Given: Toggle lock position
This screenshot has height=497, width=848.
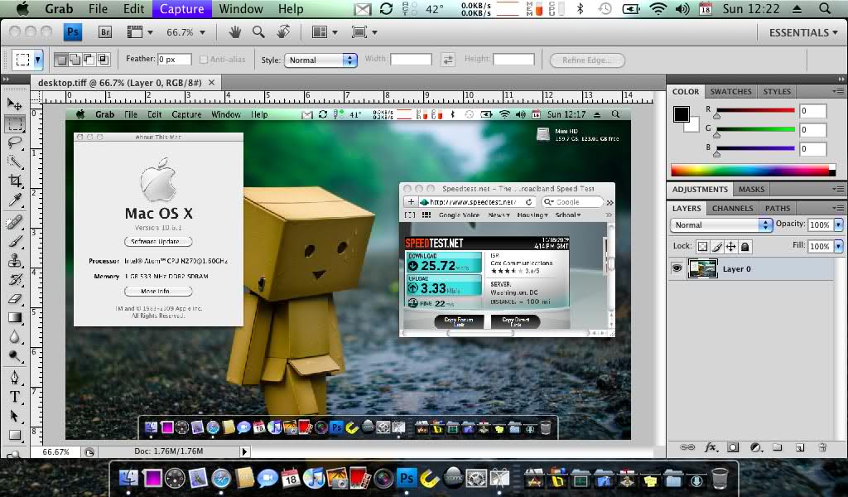Looking at the screenshot, I should (730, 247).
